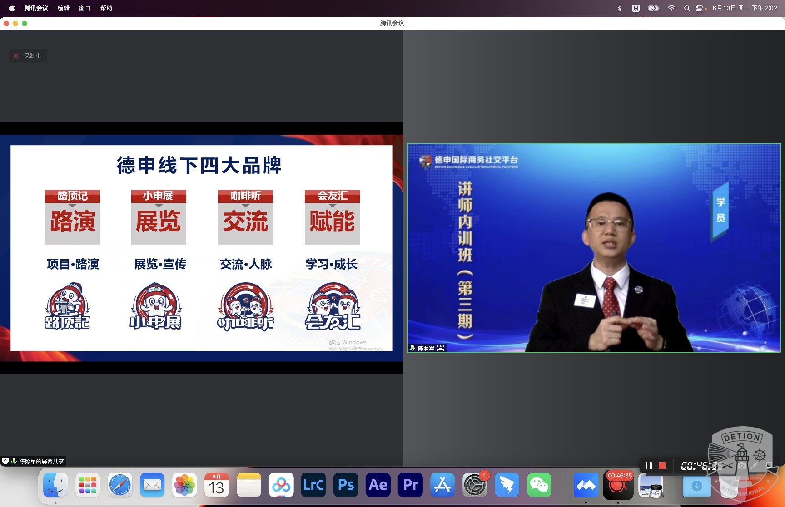
Task: Open the Preview app in the Dock
Action: 651,485
